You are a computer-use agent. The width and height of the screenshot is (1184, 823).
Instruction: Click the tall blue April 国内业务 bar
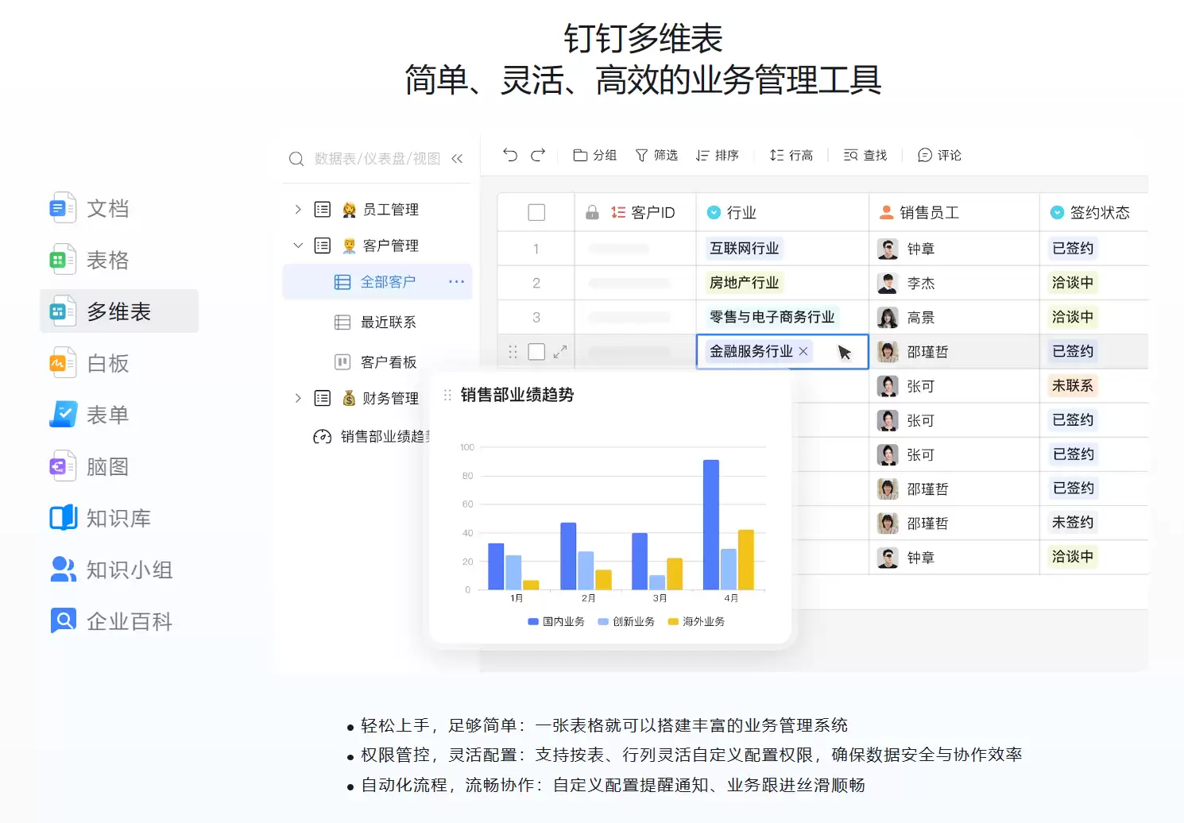711,524
